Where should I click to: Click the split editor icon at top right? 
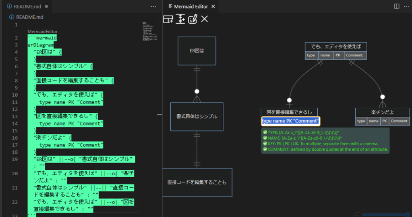396,6
